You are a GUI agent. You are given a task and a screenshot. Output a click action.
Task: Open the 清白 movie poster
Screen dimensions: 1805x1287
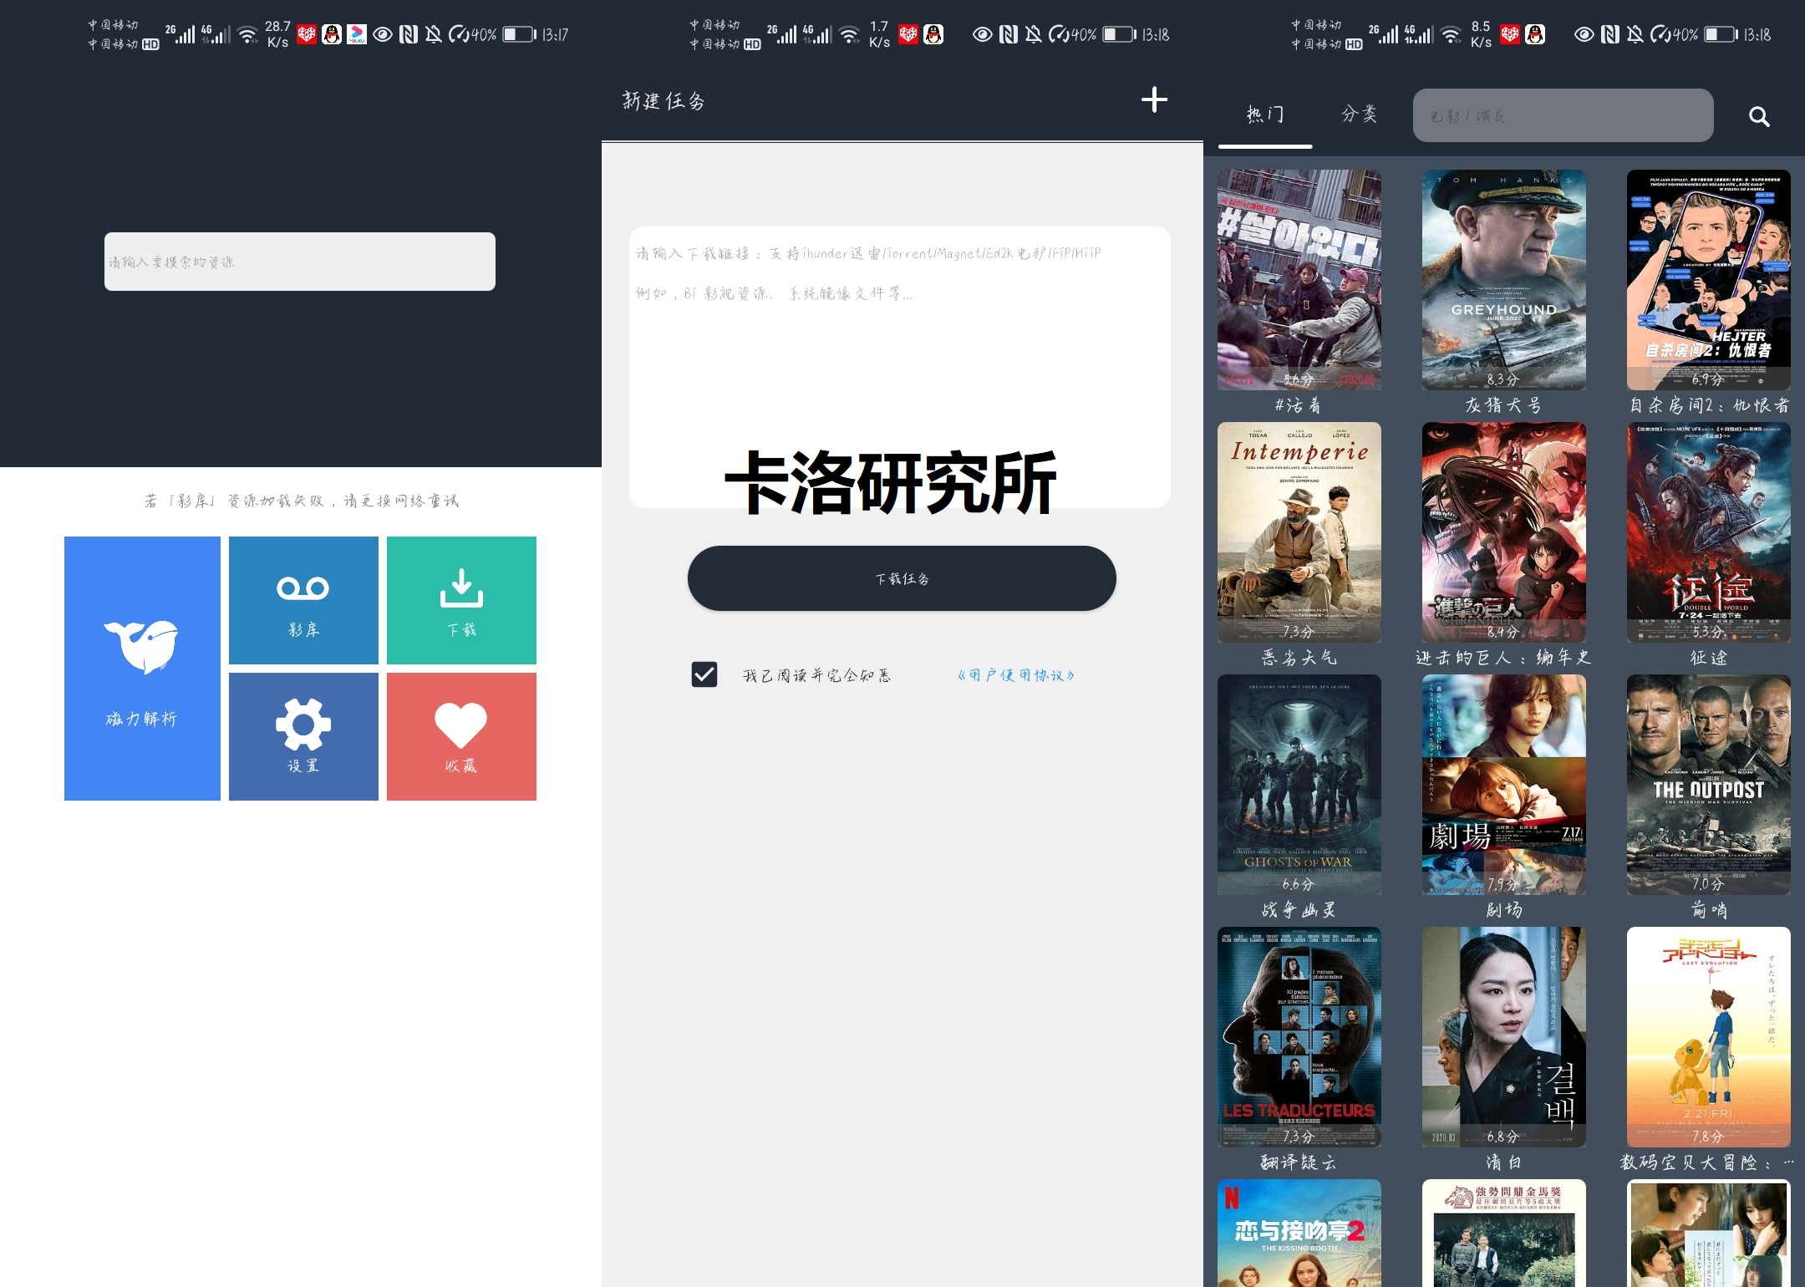pyautogui.click(x=1504, y=1037)
